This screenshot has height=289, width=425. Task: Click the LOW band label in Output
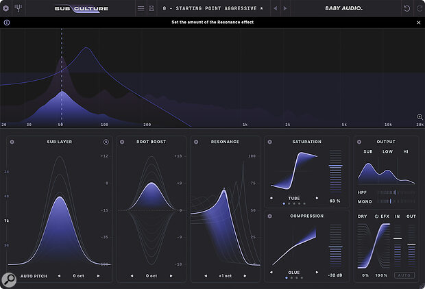387,151
